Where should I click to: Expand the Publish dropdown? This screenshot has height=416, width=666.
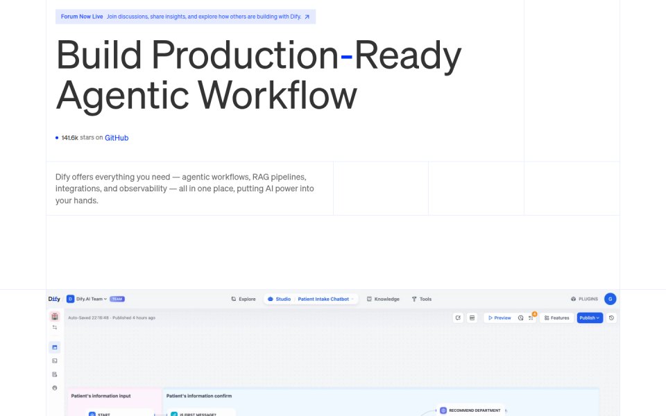590,318
